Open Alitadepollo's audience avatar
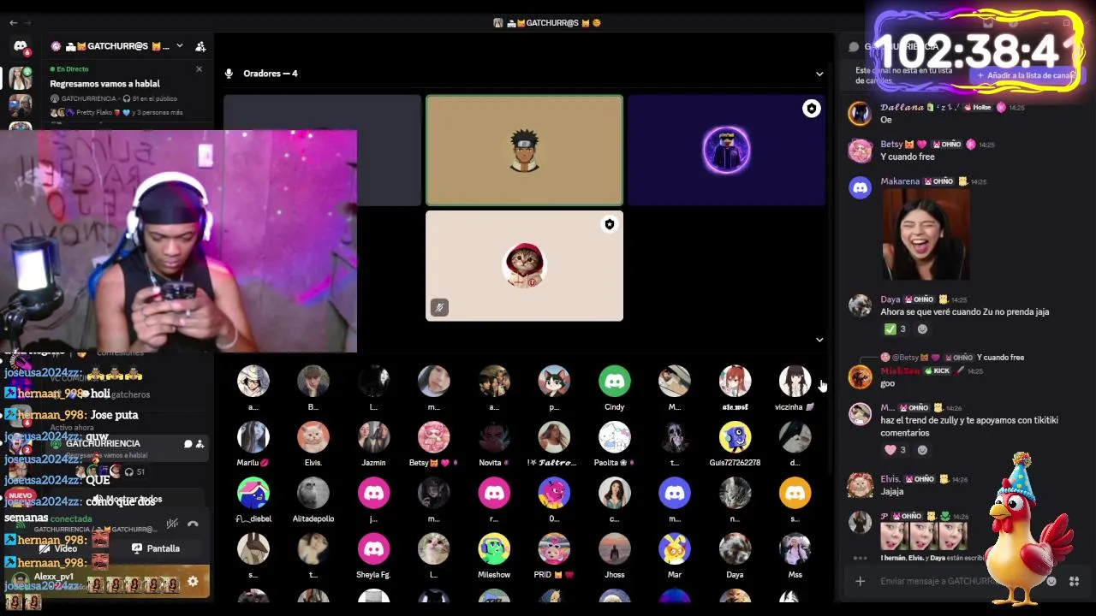This screenshot has width=1096, height=616. 313,493
